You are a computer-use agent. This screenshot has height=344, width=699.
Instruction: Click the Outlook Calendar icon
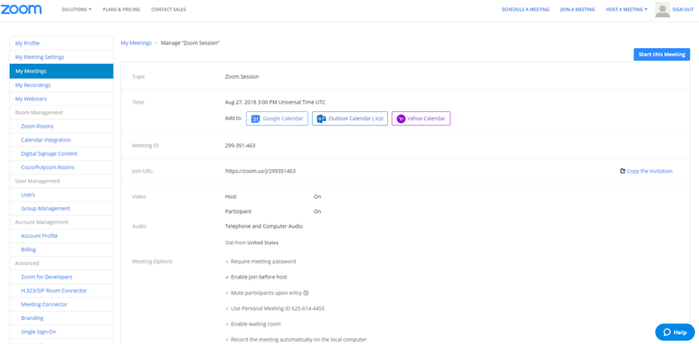click(x=322, y=119)
